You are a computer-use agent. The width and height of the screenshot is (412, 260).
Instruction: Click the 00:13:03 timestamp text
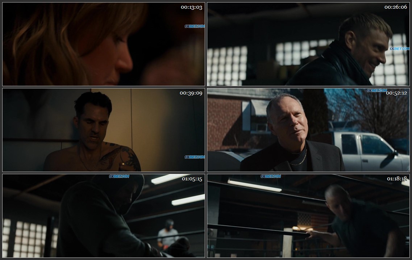coord(192,7)
